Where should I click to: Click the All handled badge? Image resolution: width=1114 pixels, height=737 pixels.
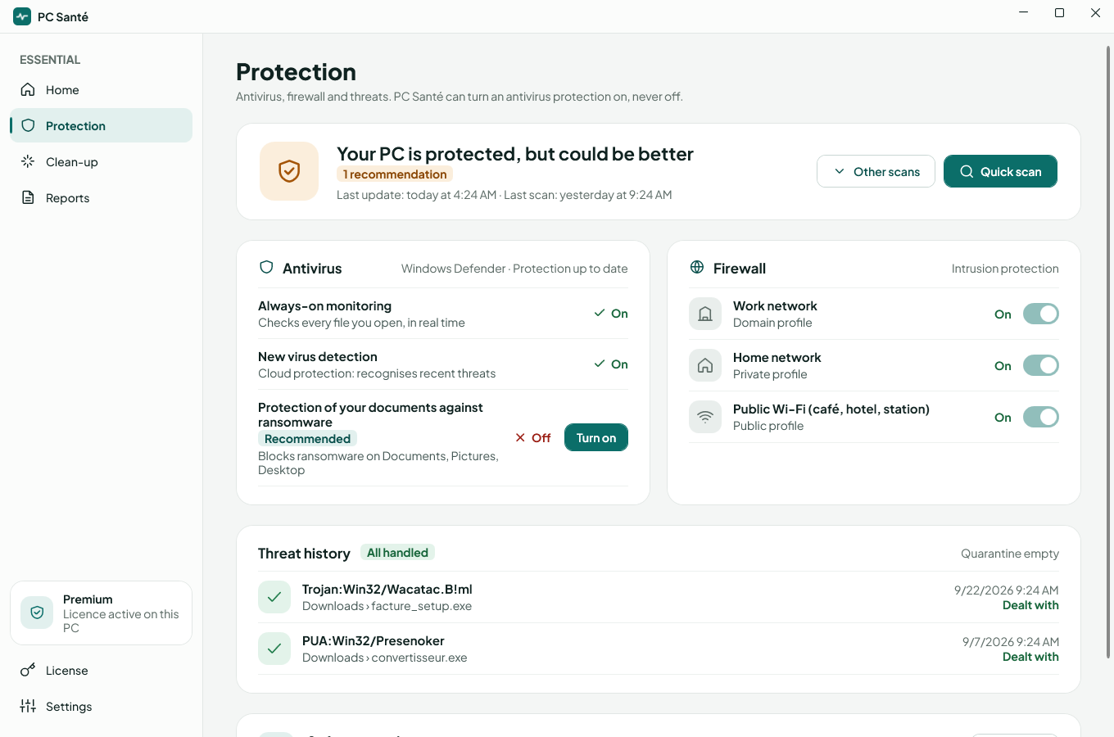coord(397,553)
